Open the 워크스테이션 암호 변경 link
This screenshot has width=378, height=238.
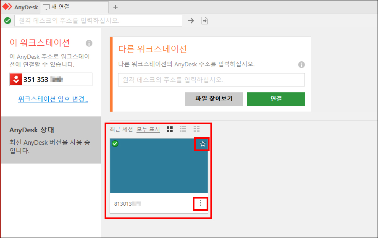click(x=53, y=99)
